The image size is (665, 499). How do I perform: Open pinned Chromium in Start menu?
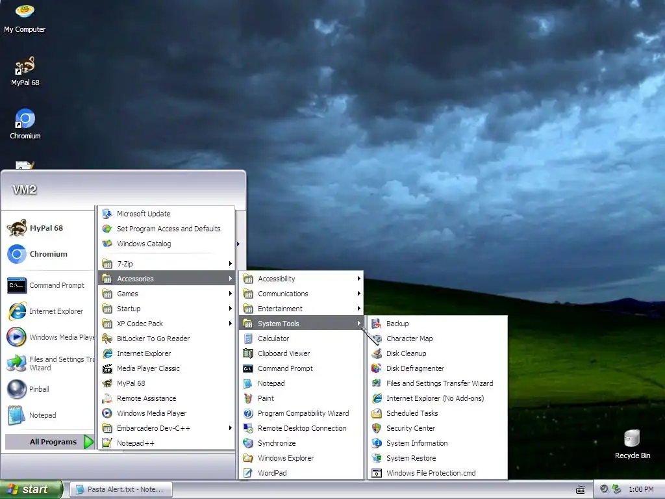tap(49, 254)
